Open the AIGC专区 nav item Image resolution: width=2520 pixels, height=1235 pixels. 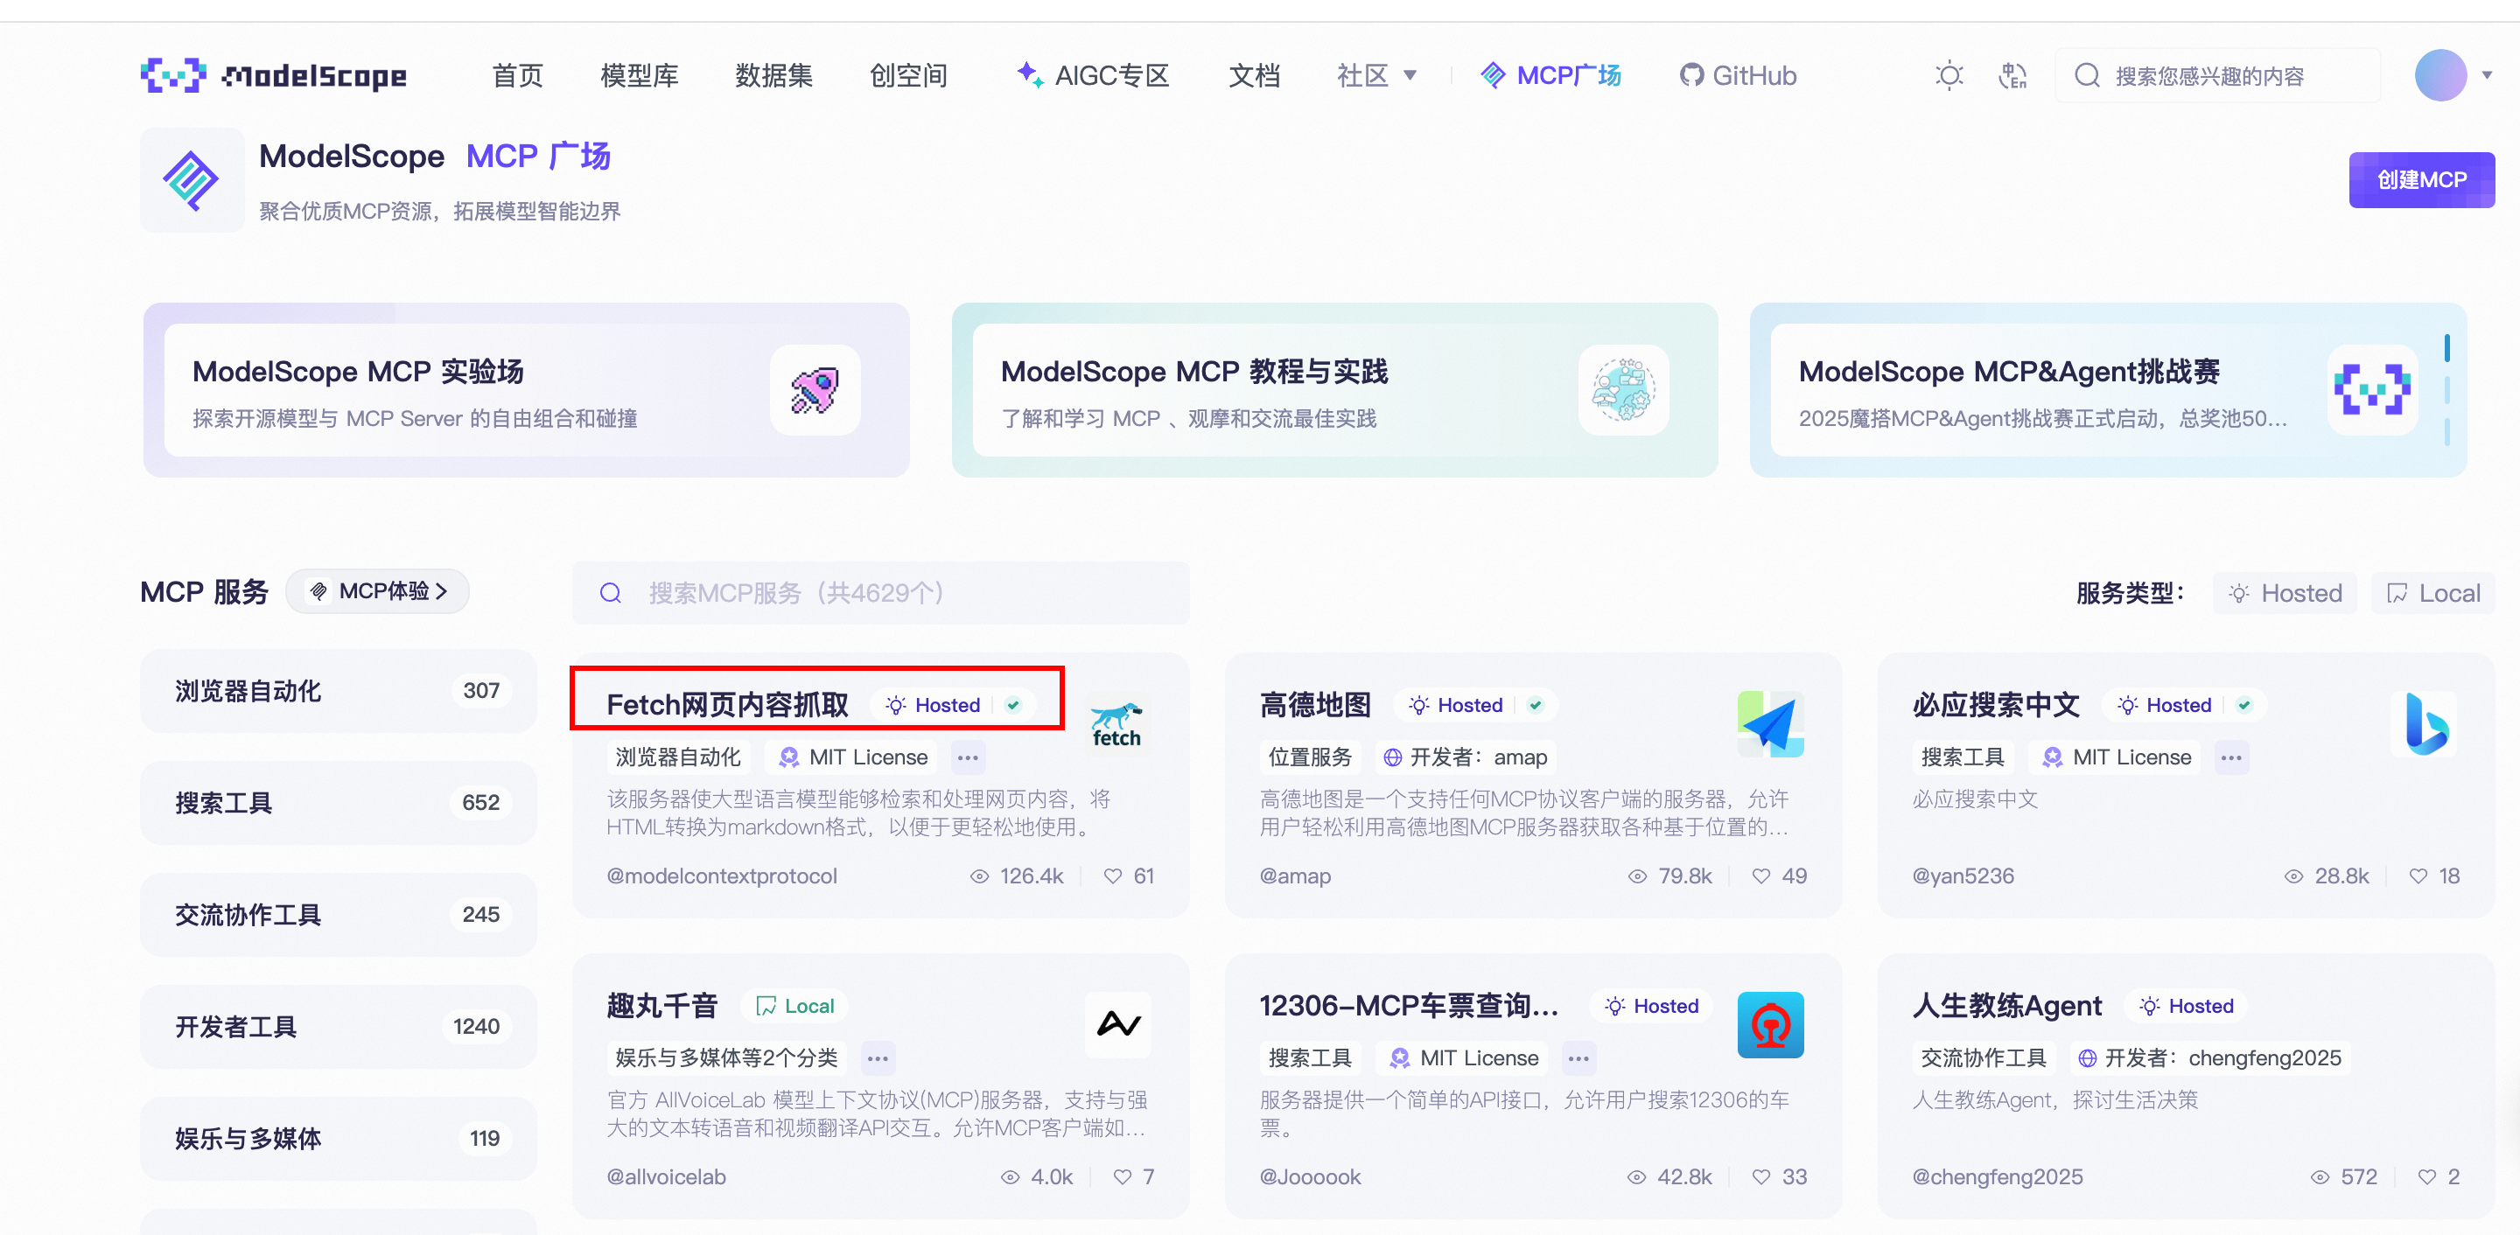1093,75
